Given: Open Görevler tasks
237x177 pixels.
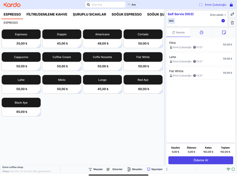Looking at the screenshot, I should 114,169.
